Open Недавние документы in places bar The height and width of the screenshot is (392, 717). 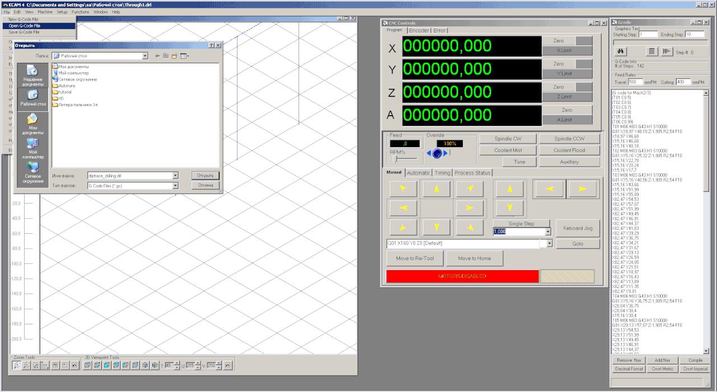pos(33,75)
